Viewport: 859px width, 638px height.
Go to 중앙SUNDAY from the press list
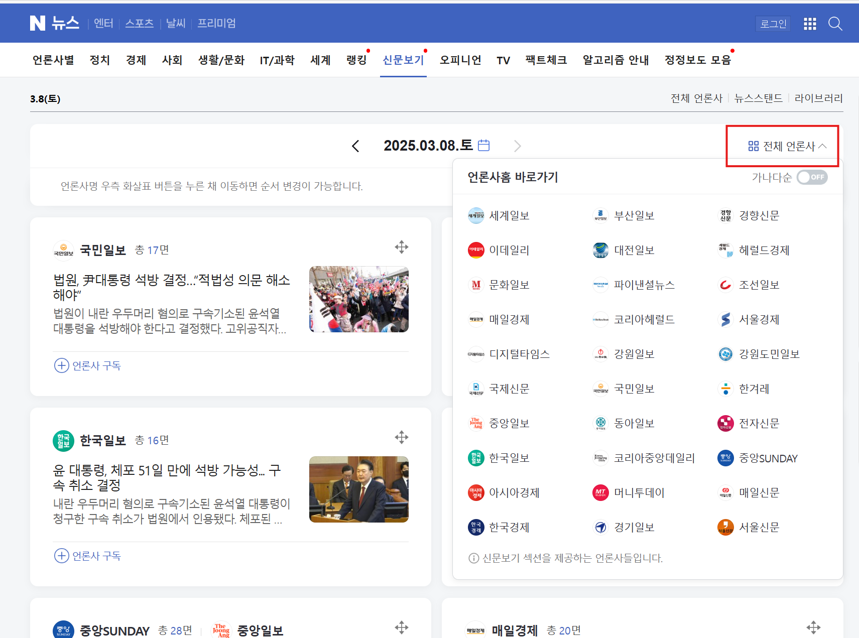coord(758,458)
